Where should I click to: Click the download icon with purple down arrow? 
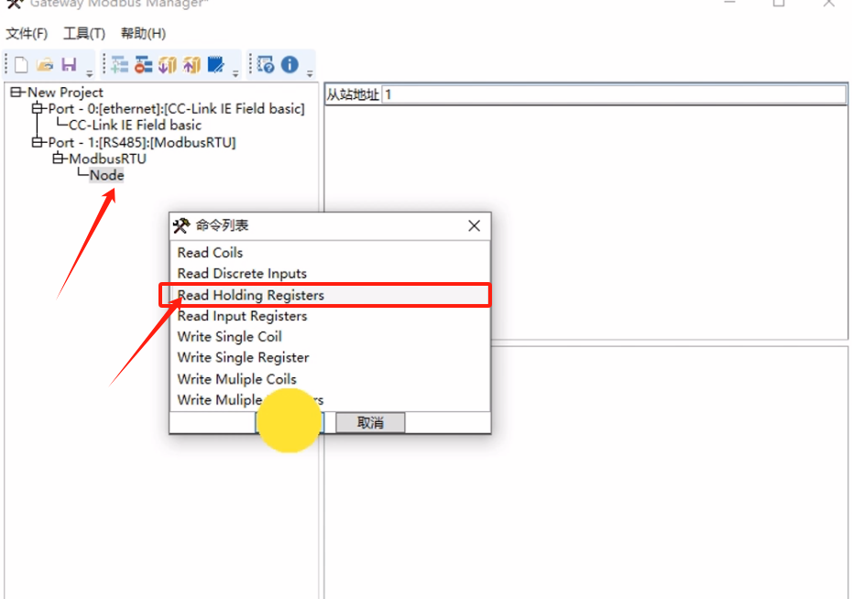pyautogui.click(x=168, y=65)
